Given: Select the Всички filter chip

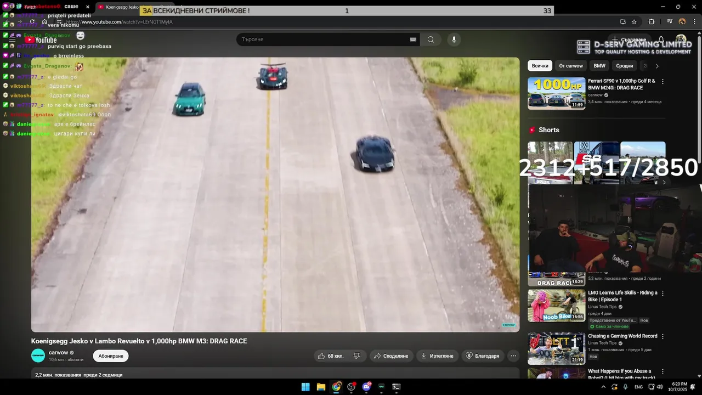Looking at the screenshot, I should pos(540,66).
